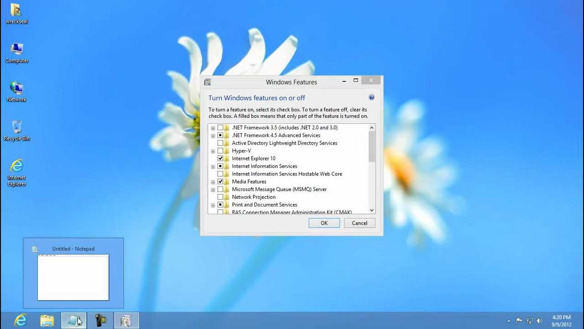Click the Hyper-V folder icon
Viewport: 584px width, 329px height.
tap(227, 151)
